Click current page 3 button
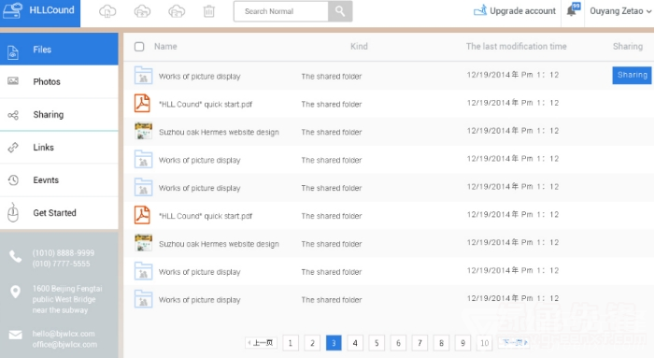The width and height of the screenshot is (655, 358). pyautogui.click(x=334, y=343)
